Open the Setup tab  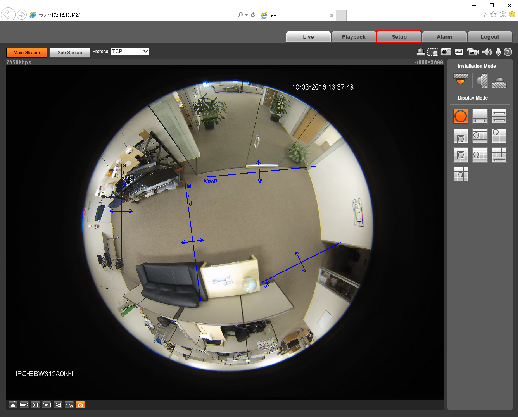pyautogui.click(x=399, y=37)
